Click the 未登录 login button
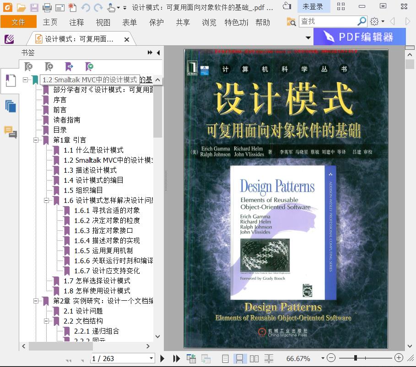Image resolution: width=416 pixels, height=367 pixels. click(x=313, y=6)
